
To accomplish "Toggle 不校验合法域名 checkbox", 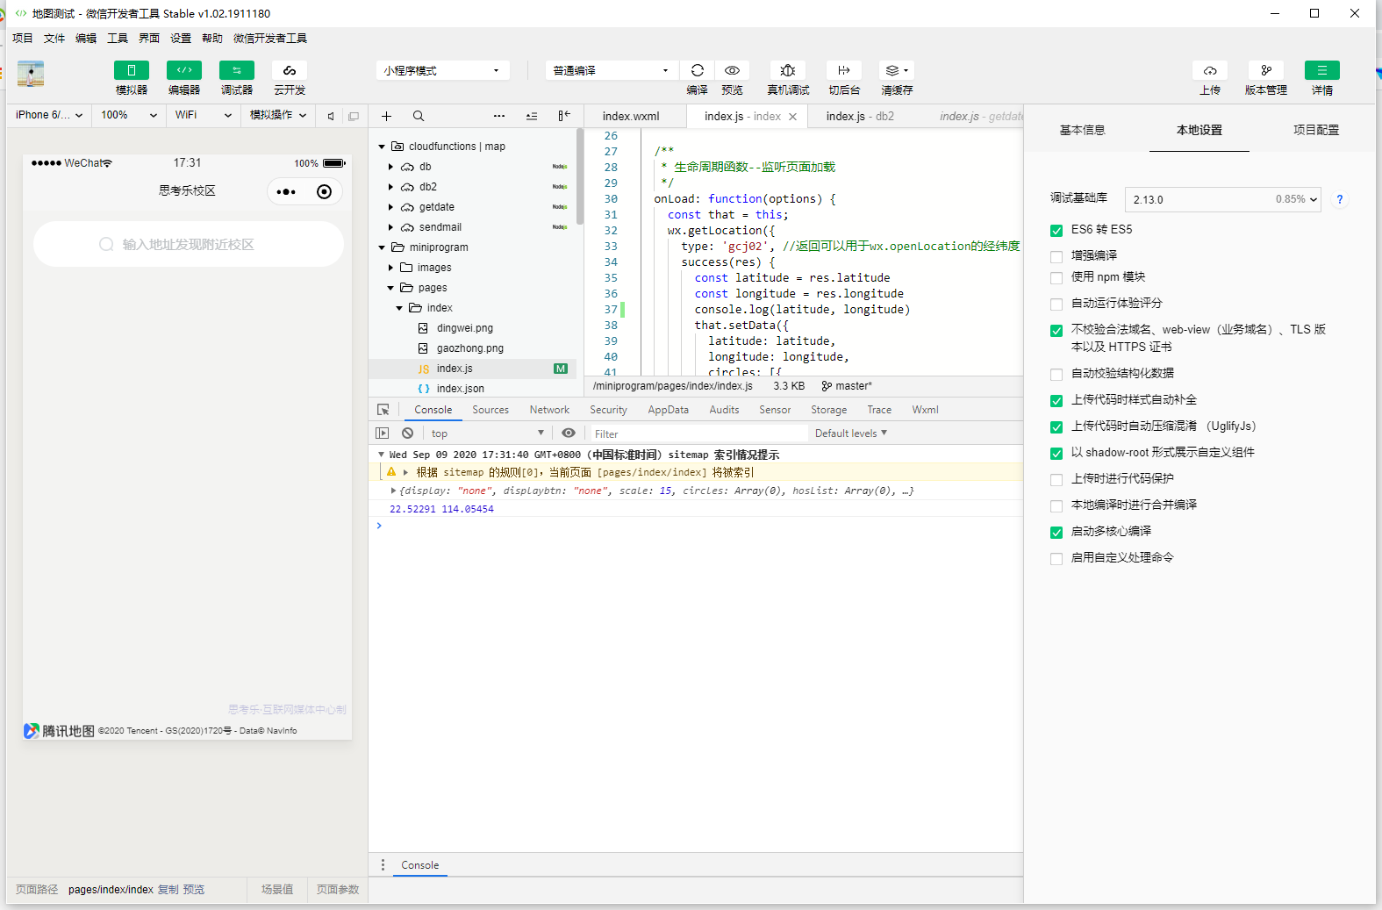I will point(1056,331).
